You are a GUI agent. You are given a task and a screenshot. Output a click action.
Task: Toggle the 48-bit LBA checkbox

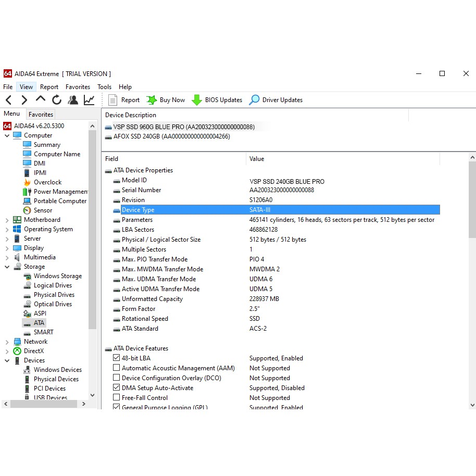[x=117, y=358]
